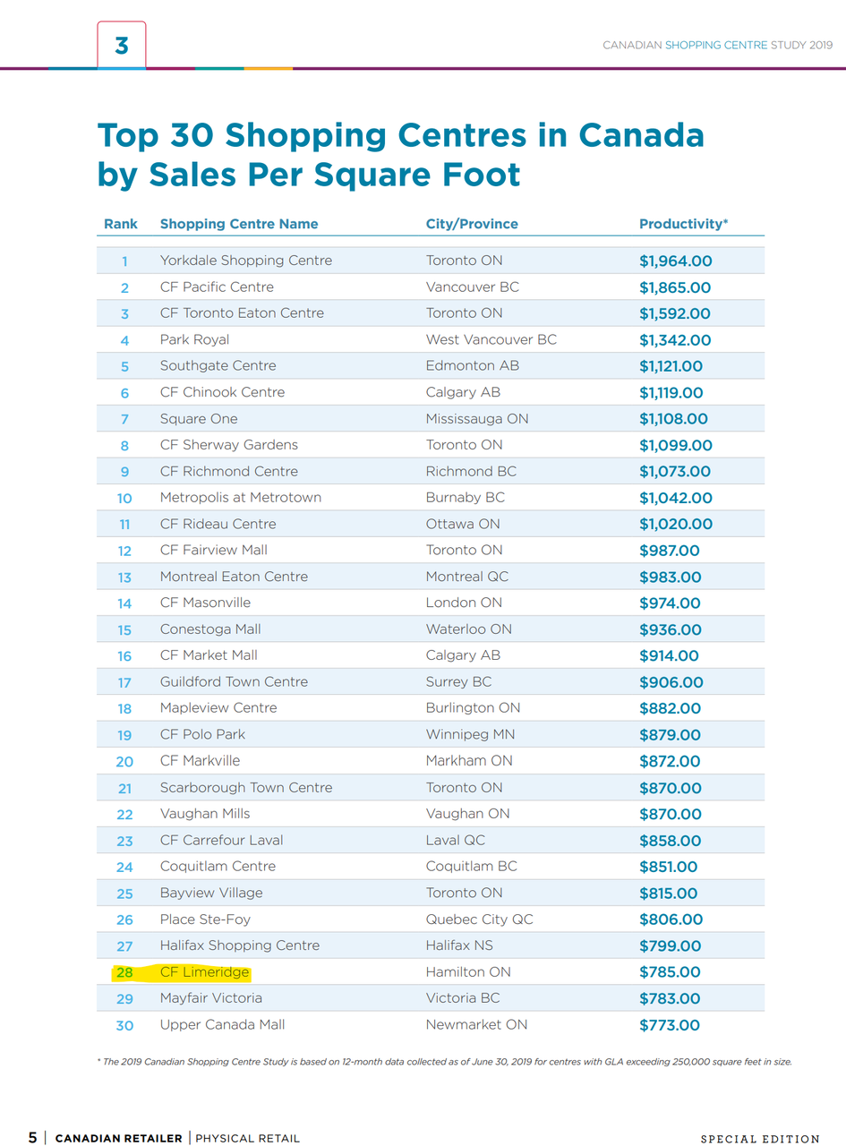
Task: Click the City/Province column header
Action: (472, 224)
